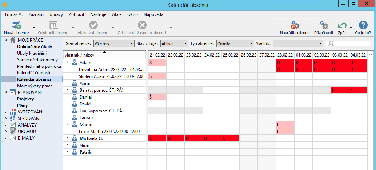The image size is (376, 170).
Task: Open the Co je to? help icon
Action: tap(363, 25)
